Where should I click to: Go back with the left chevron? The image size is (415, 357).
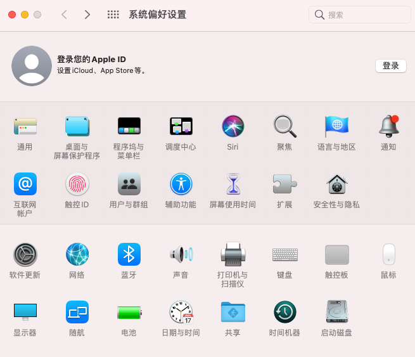coord(64,15)
